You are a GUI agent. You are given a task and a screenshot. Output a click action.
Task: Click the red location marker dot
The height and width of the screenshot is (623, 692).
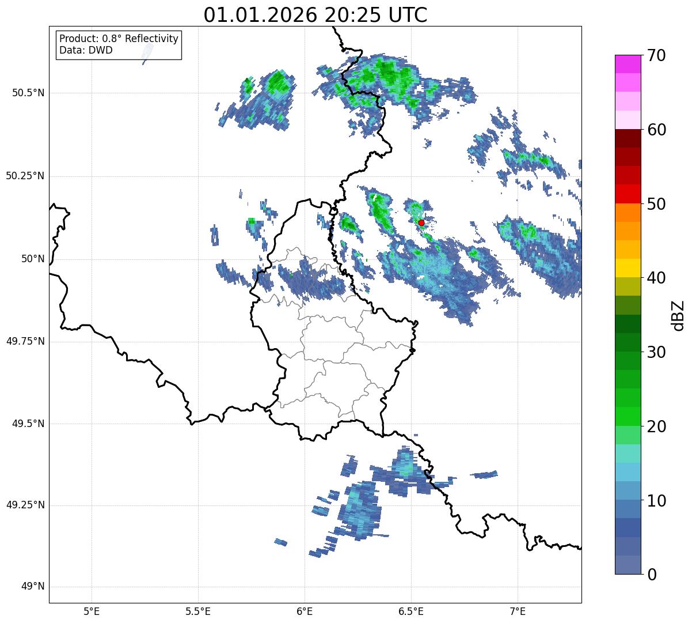tap(421, 222)
